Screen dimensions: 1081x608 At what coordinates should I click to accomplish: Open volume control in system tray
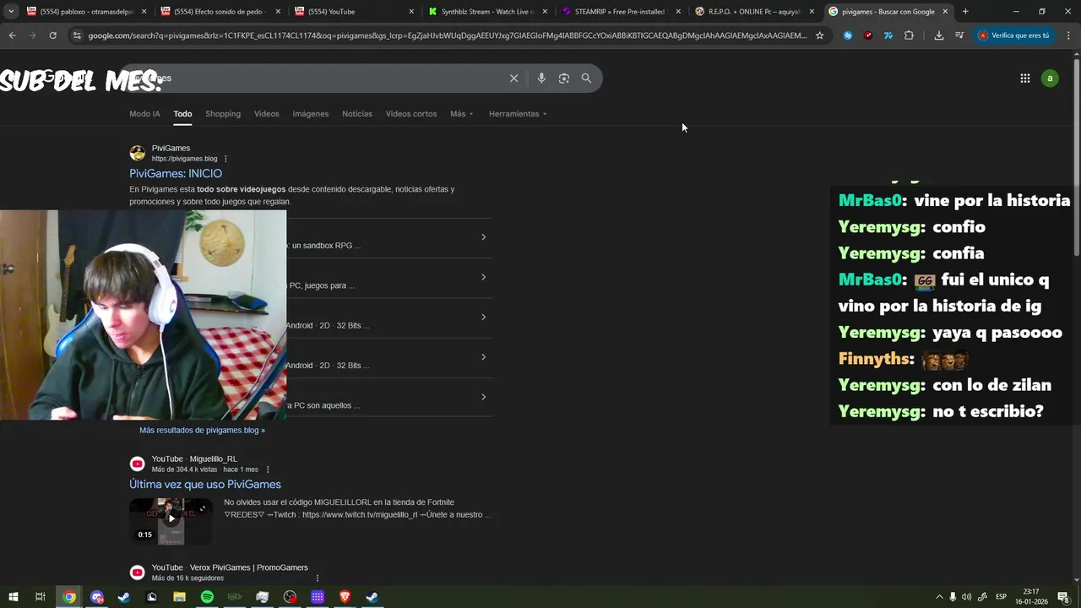pos(966,597)
